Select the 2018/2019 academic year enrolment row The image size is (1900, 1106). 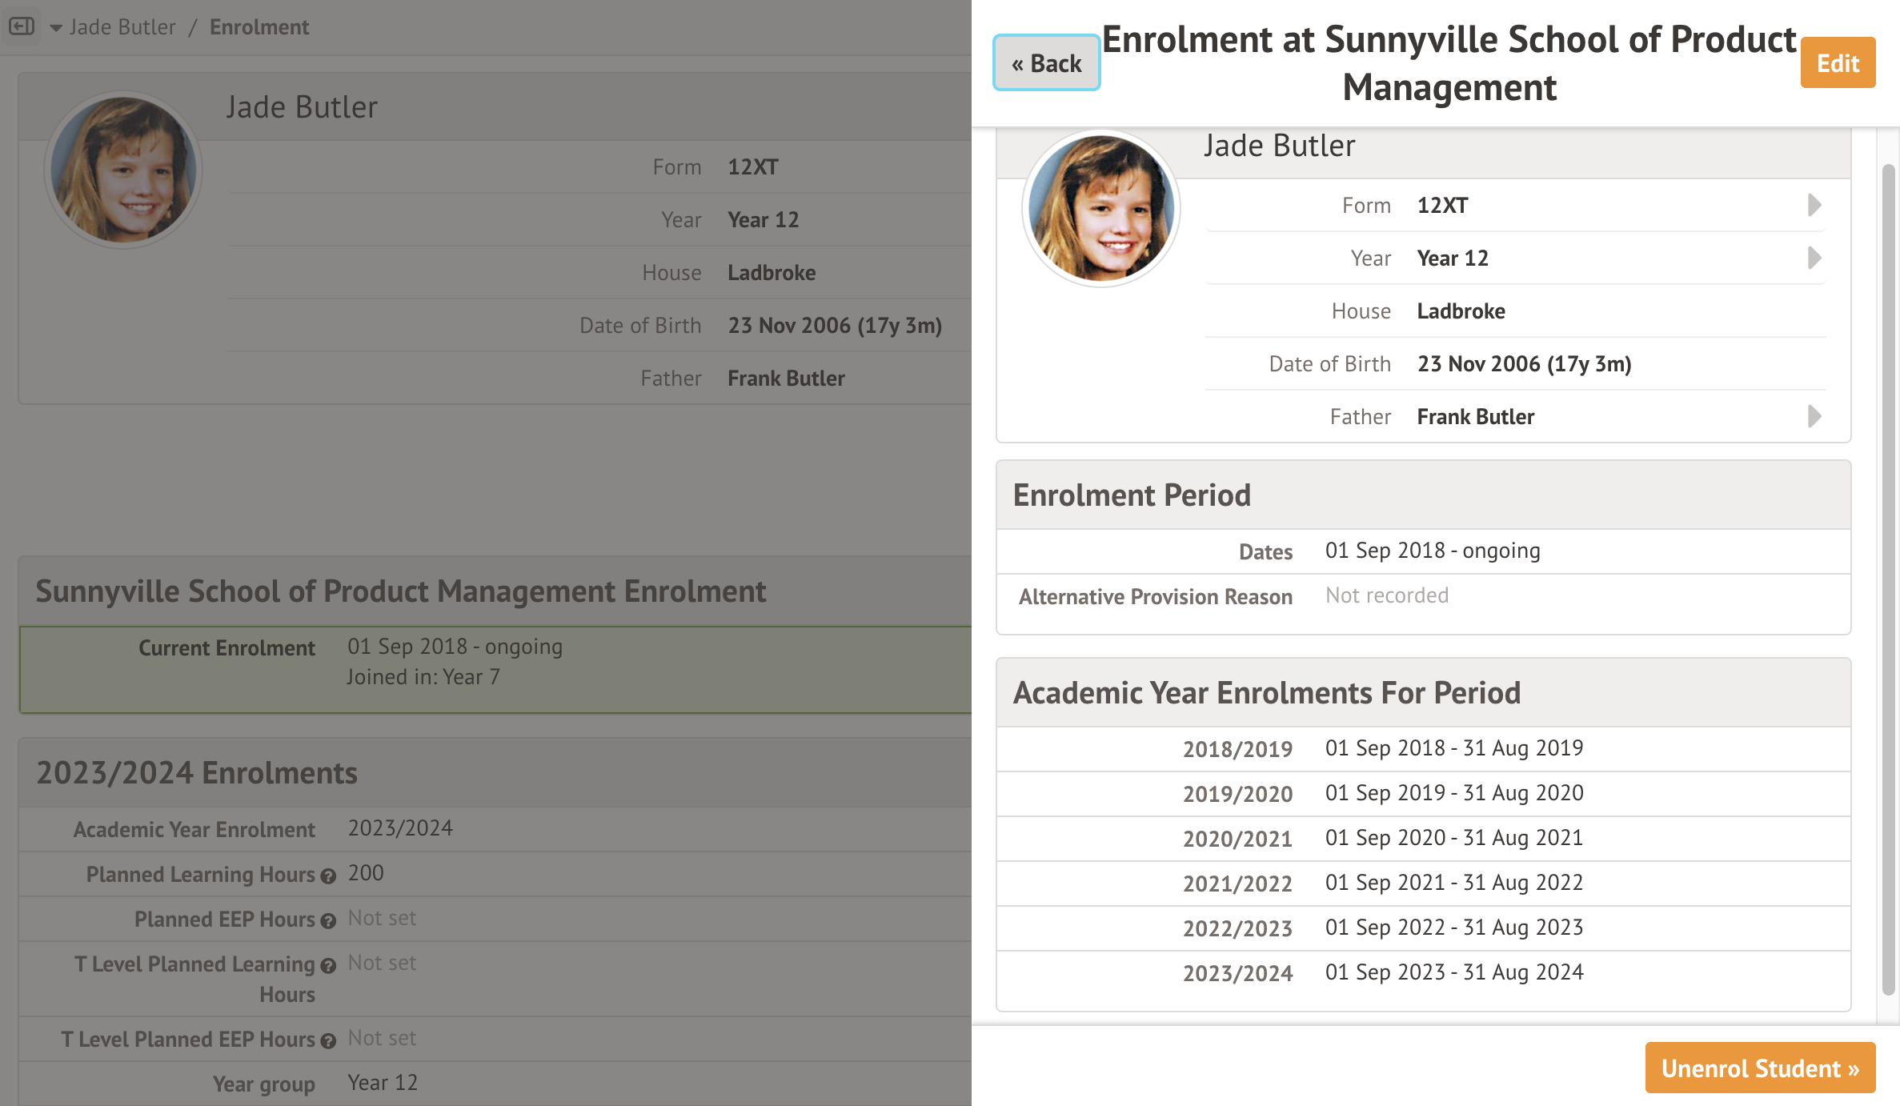click(1422, 748)
